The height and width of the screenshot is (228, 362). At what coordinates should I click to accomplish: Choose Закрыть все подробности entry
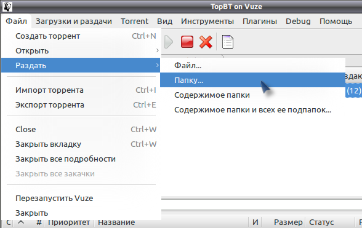(x=81, y=159)
